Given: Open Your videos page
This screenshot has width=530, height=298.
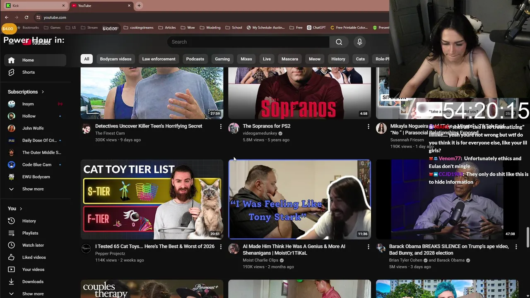Looking at the screenshot, I should [x=35, y=269].
